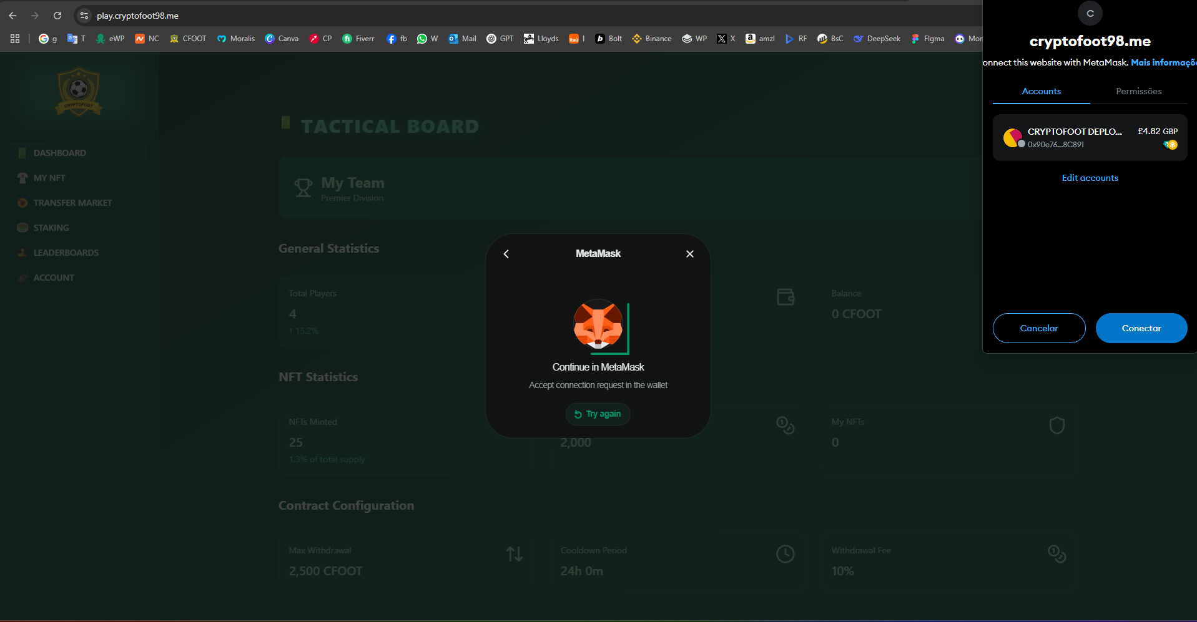Click the '0 CFOOT' balance value
The image size is (1197, 622).
pyautogui.click(x=857, y=314)
